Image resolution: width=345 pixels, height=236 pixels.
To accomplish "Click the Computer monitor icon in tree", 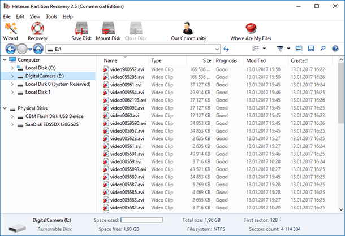I will coord(12,60).
